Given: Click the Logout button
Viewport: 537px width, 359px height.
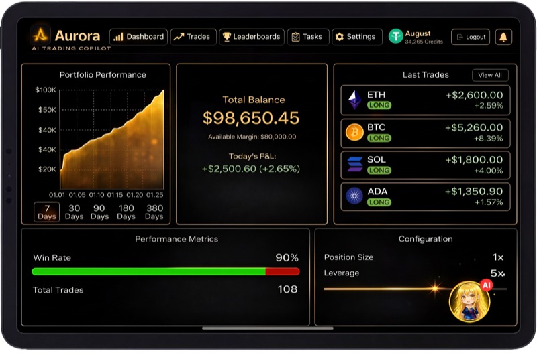Looking at the screenshot, I should pos(471,37).
